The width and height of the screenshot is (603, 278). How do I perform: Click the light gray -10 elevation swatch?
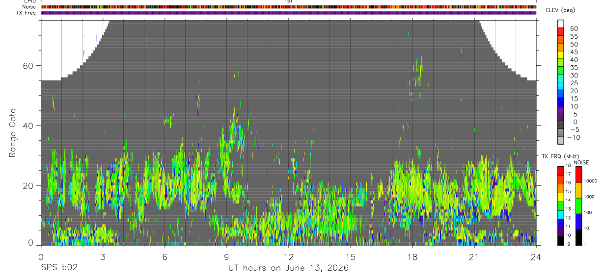[561, 141]
